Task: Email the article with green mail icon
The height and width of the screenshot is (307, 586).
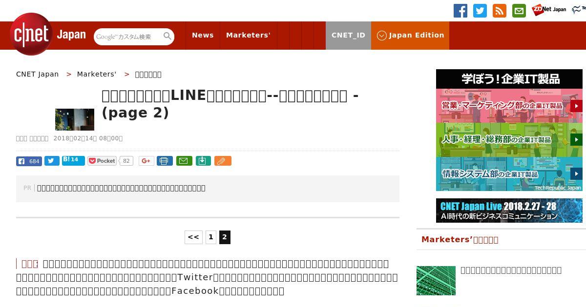Action: pos(184,161)
